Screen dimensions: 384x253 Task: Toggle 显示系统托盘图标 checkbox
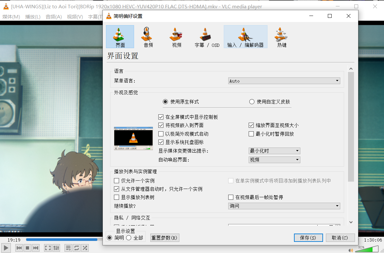[x=161, y=142]
